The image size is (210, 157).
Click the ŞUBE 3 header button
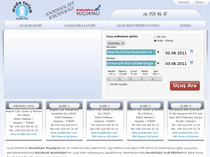click(x=145, y=106)
